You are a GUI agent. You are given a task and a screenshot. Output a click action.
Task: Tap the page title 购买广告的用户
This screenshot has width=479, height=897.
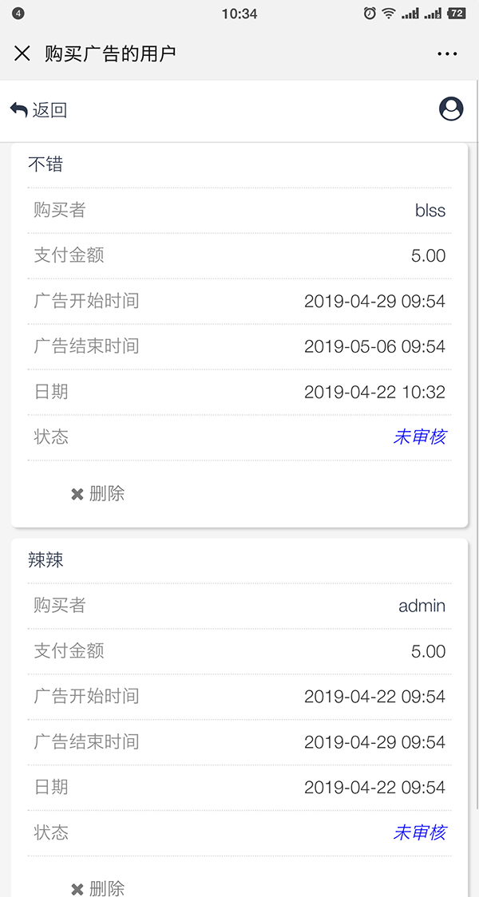[x=110, y=53]
